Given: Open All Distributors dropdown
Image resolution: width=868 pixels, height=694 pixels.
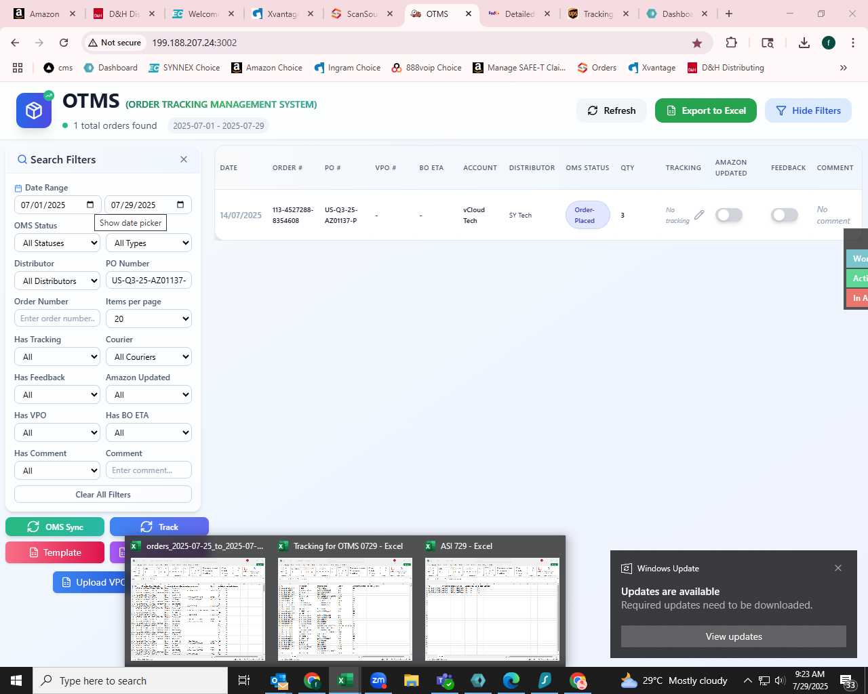Looking at the screenshot, I should coord(57,281).
